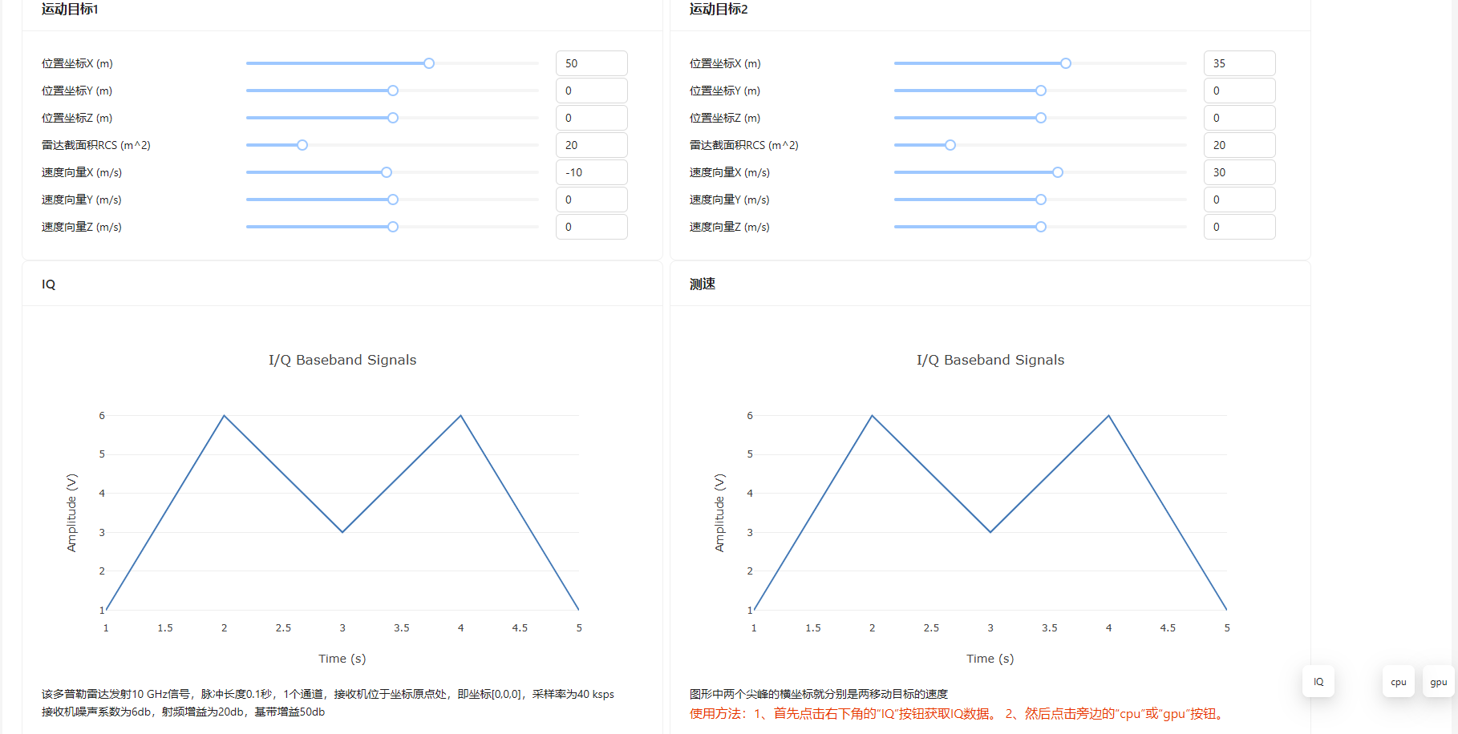Click Target 1 velocity X field showing -10
Screen dimensions: 1458x734
(591, 172)
